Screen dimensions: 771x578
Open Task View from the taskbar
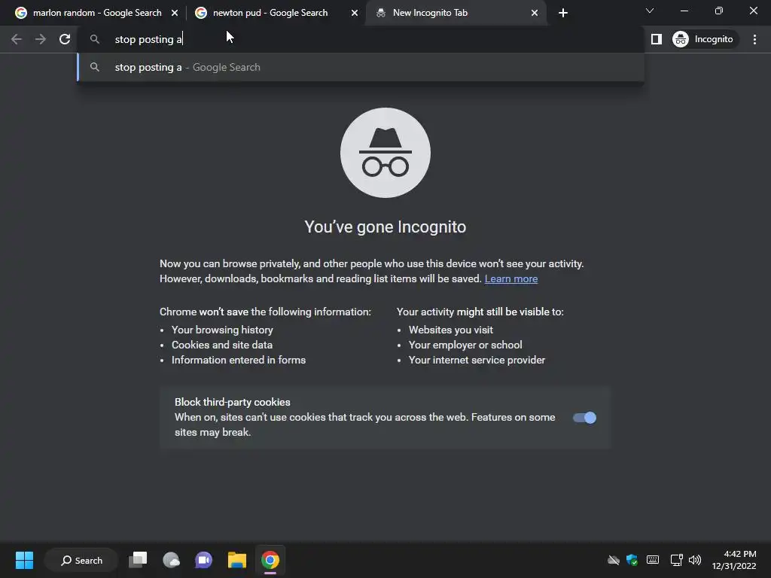139,560
